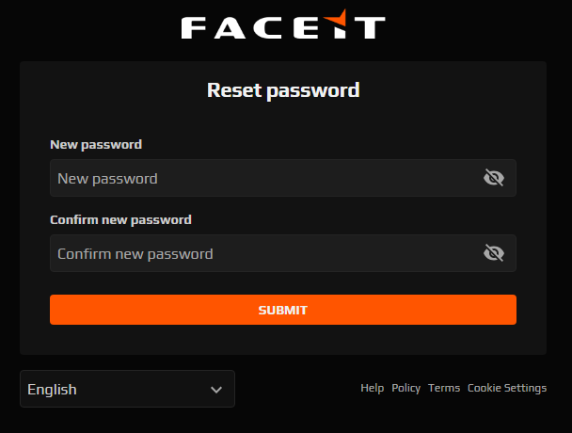572x433 pixels.
Task: Click the FACEIT logo at top
Action: tap(283, 24)
